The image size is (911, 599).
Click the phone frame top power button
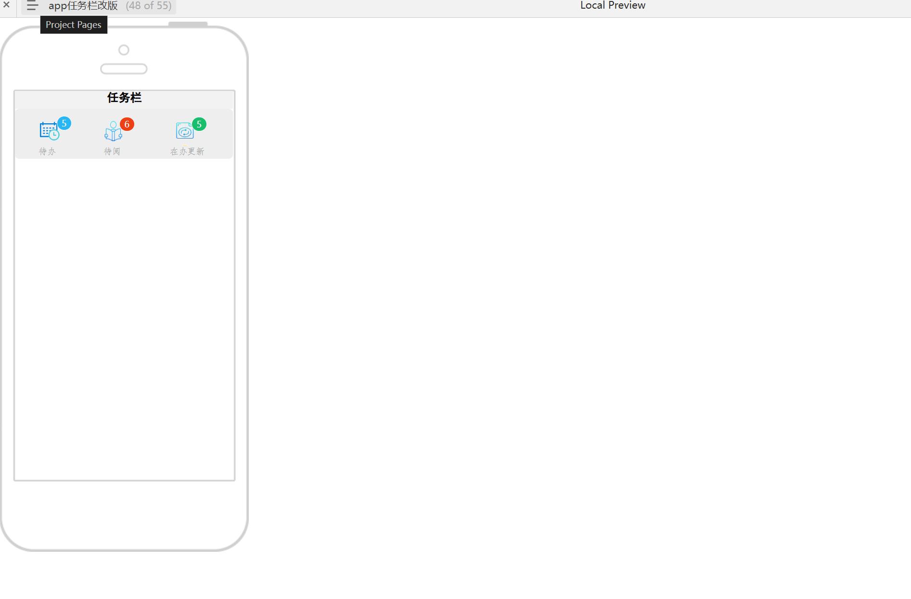pos(188,24)
